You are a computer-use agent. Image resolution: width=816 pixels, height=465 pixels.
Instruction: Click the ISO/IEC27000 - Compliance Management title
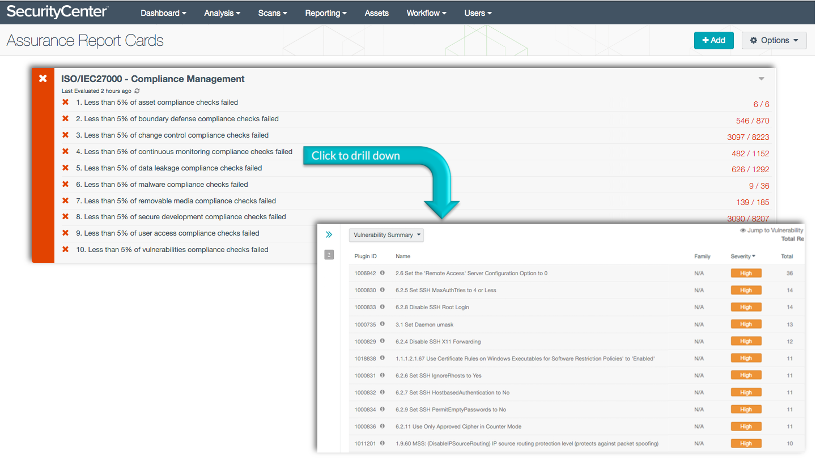click(x=153, y=79)
